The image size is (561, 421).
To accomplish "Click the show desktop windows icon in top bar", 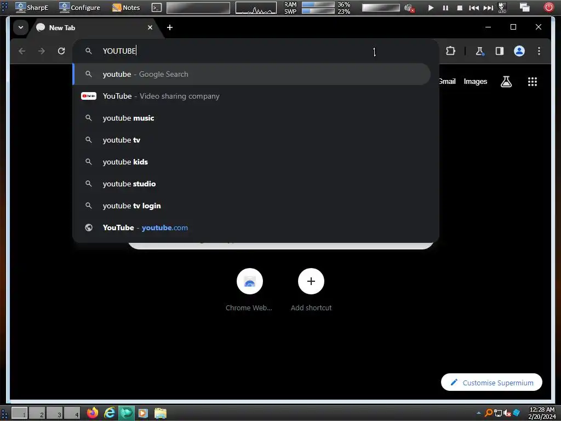I will 524,8.
